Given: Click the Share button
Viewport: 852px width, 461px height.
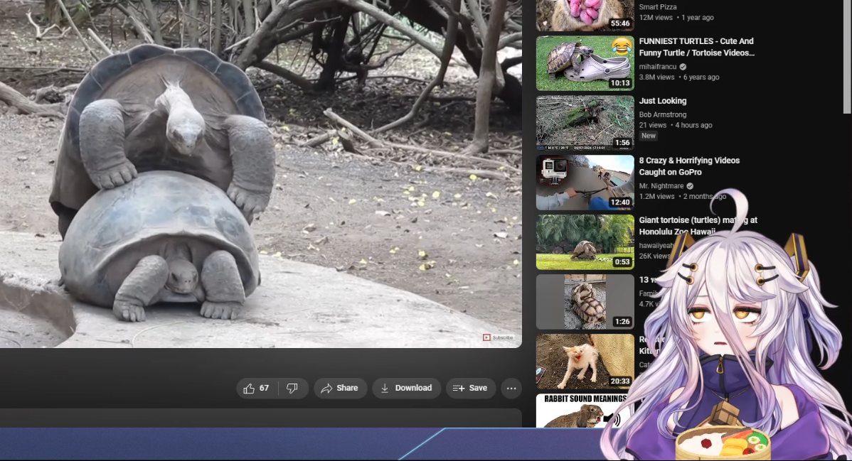Looking at the screenshot, I should coord(340,389).
